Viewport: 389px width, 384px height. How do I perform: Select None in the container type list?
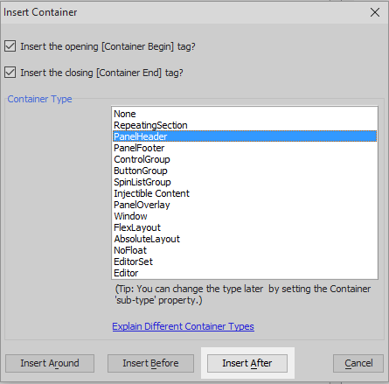pos(245,114)
